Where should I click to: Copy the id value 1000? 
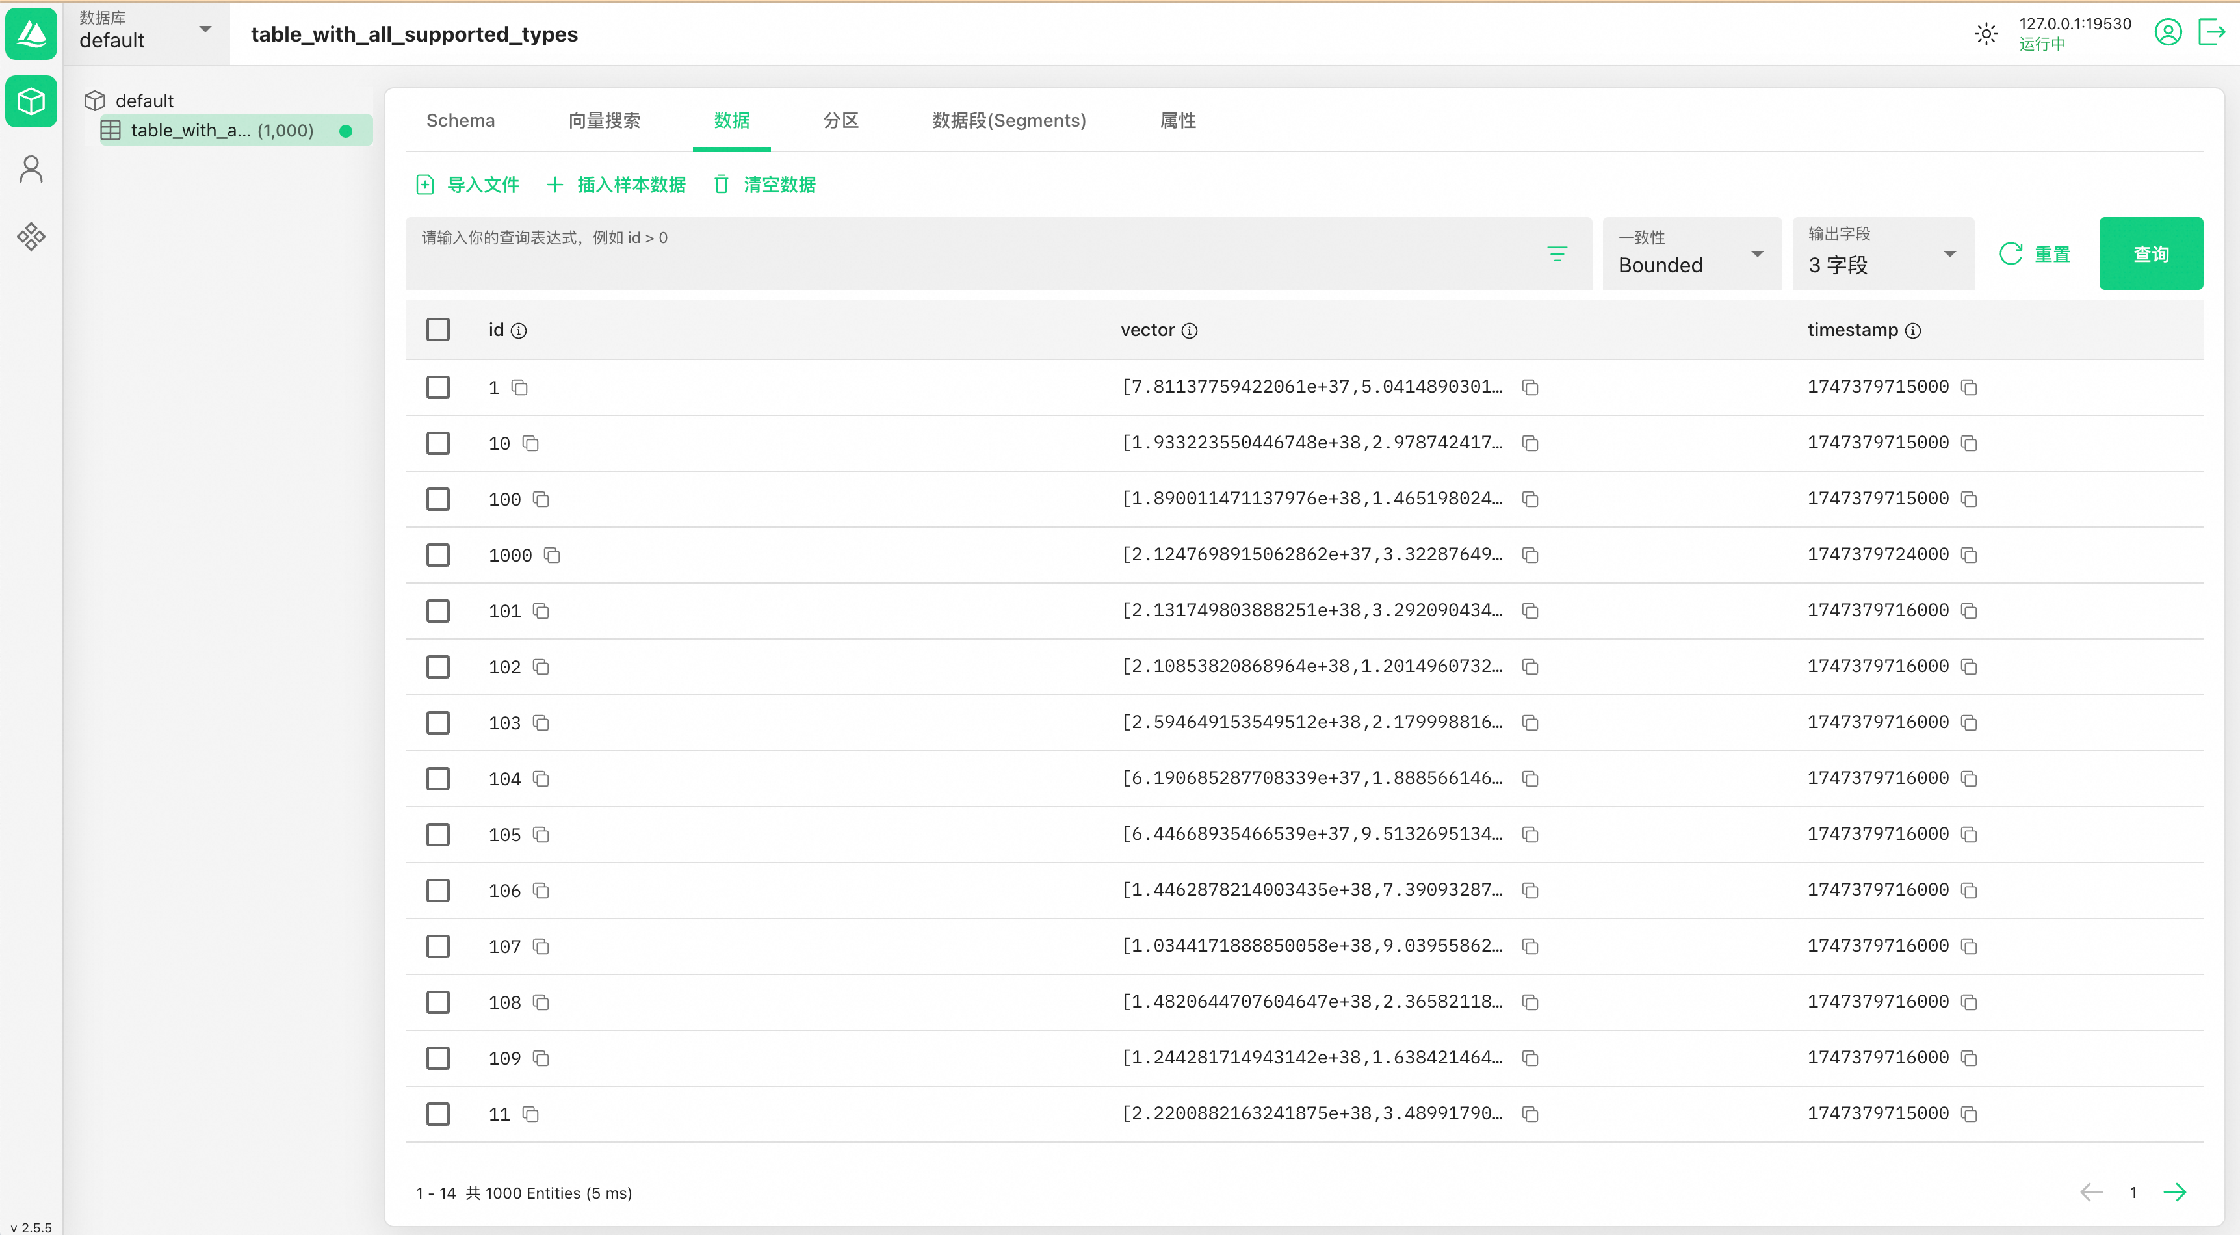pyautogui.click(x=552, y=555)
